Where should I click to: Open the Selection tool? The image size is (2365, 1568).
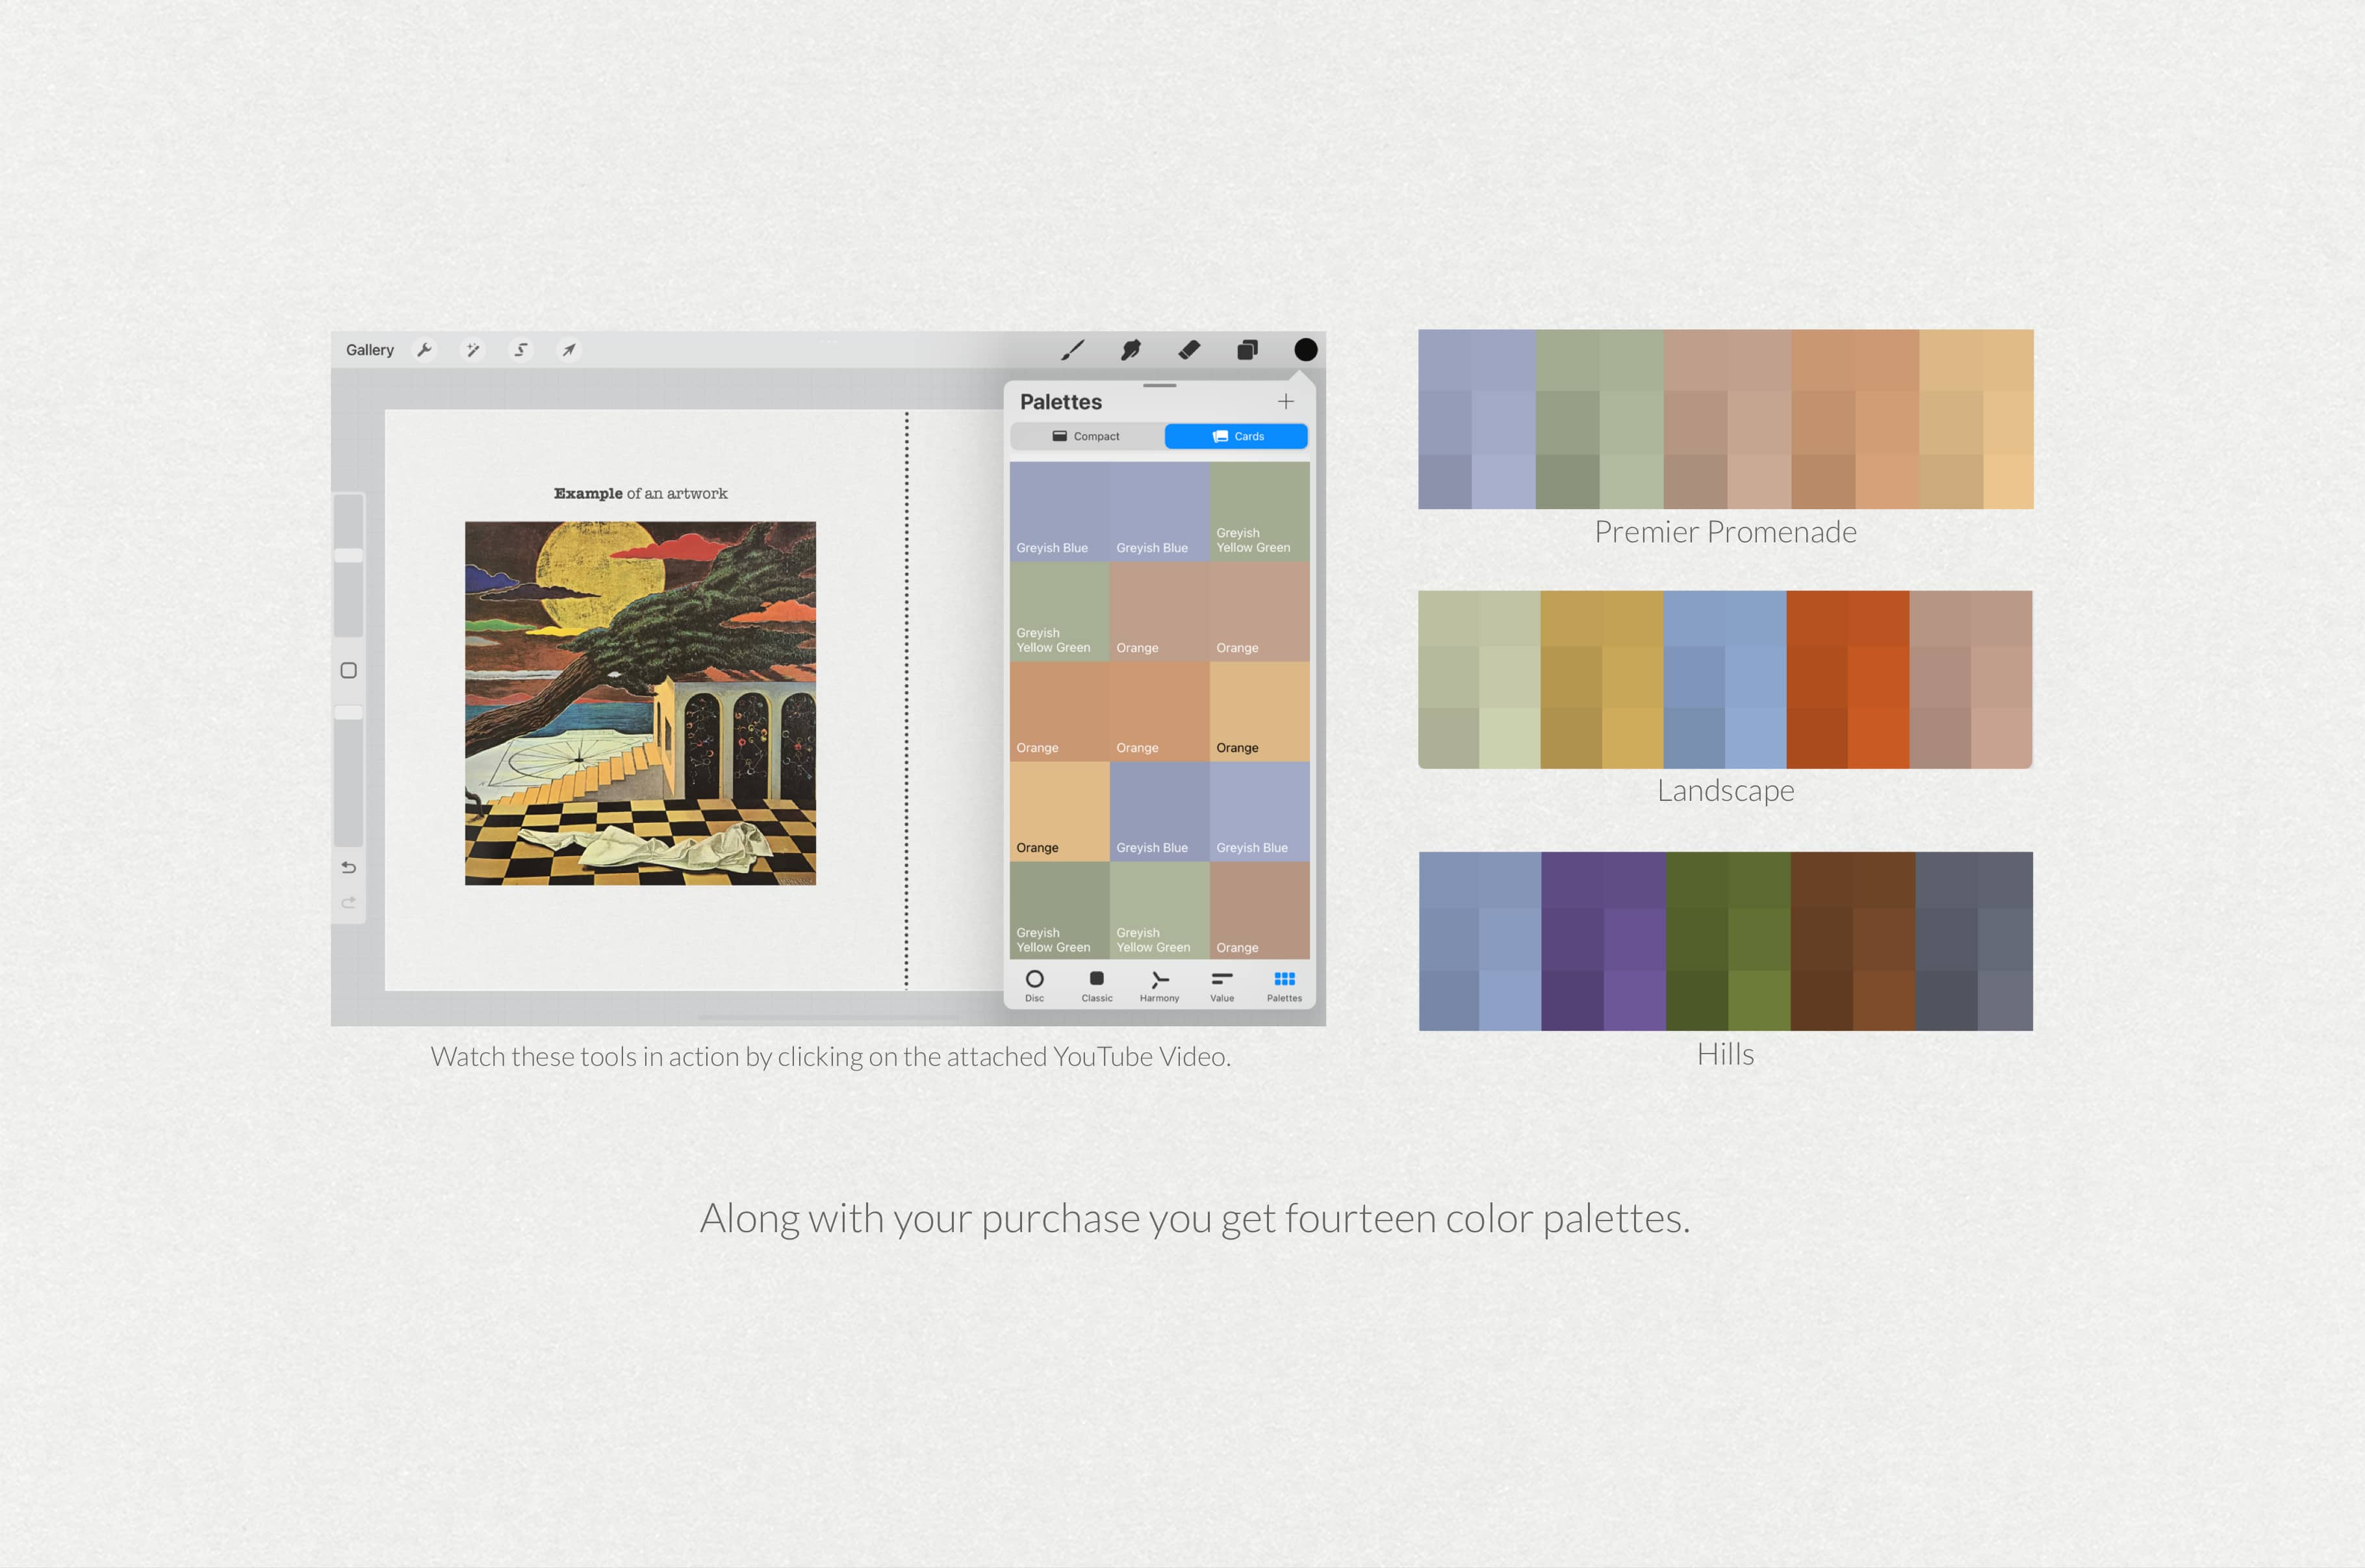520,349
